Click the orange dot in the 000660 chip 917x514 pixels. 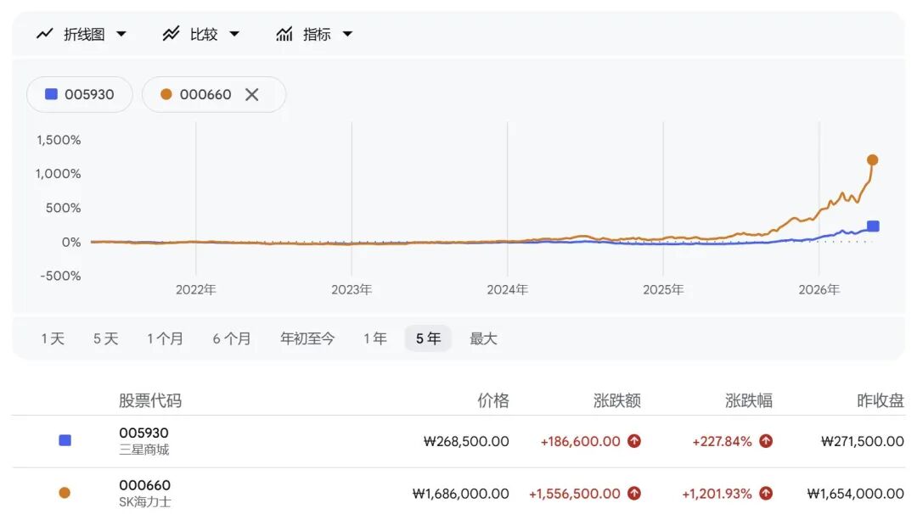coord(166,94)
